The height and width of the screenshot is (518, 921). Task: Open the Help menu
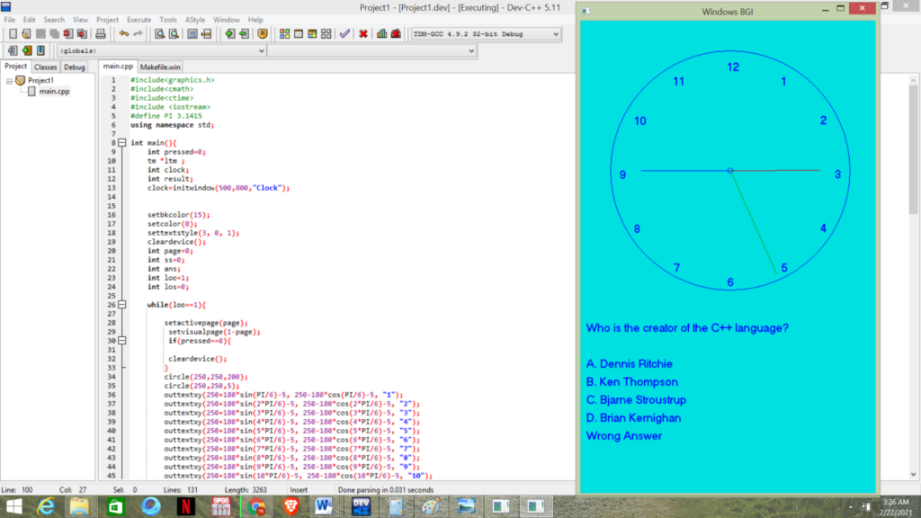255,20
